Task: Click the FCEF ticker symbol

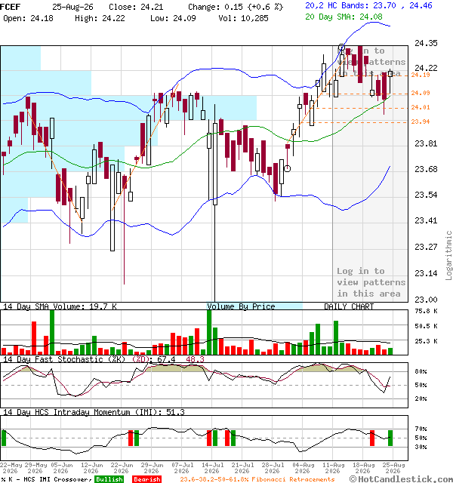Action: (10, 7)
